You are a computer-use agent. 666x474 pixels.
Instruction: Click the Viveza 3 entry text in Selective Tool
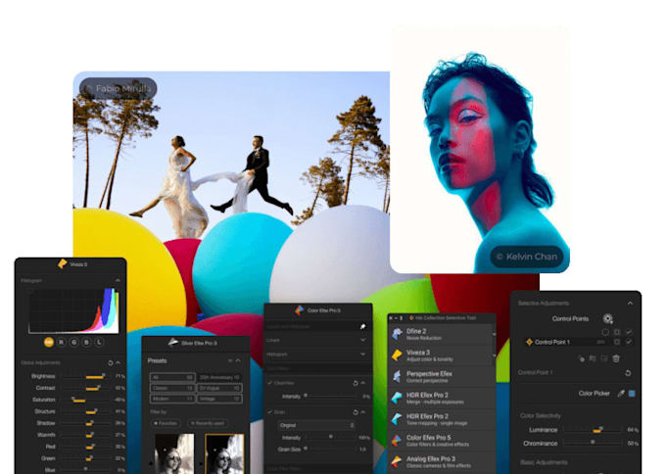click(x=418, y=353)
